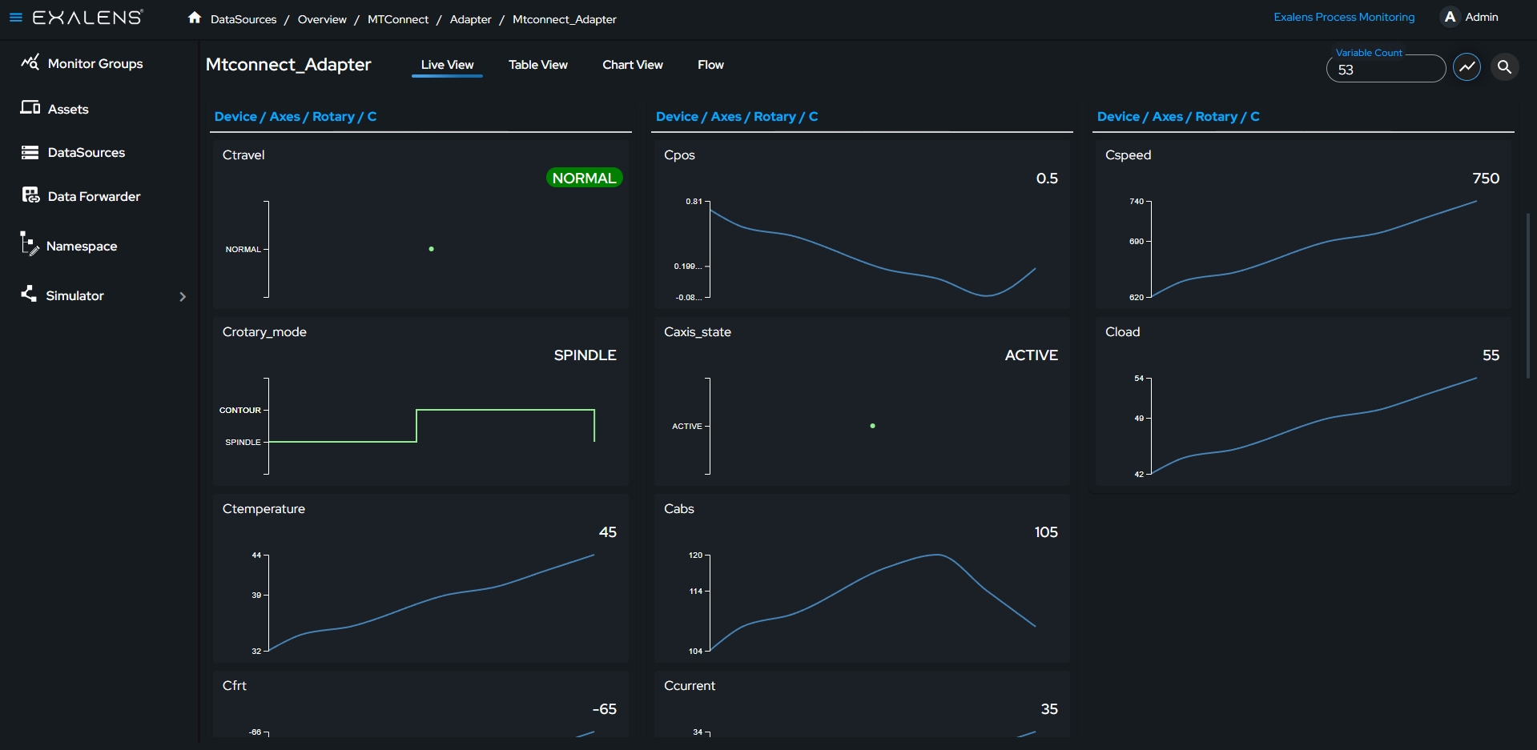The image size is (1537, 750).
Task: Click the Ctravel card title
Action: click(x=243, y=154)
